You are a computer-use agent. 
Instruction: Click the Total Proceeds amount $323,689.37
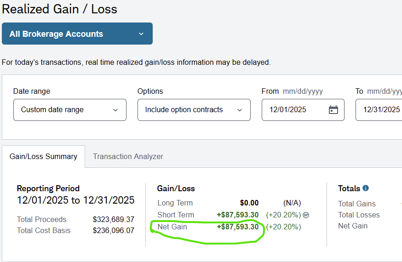click(113, 219)
